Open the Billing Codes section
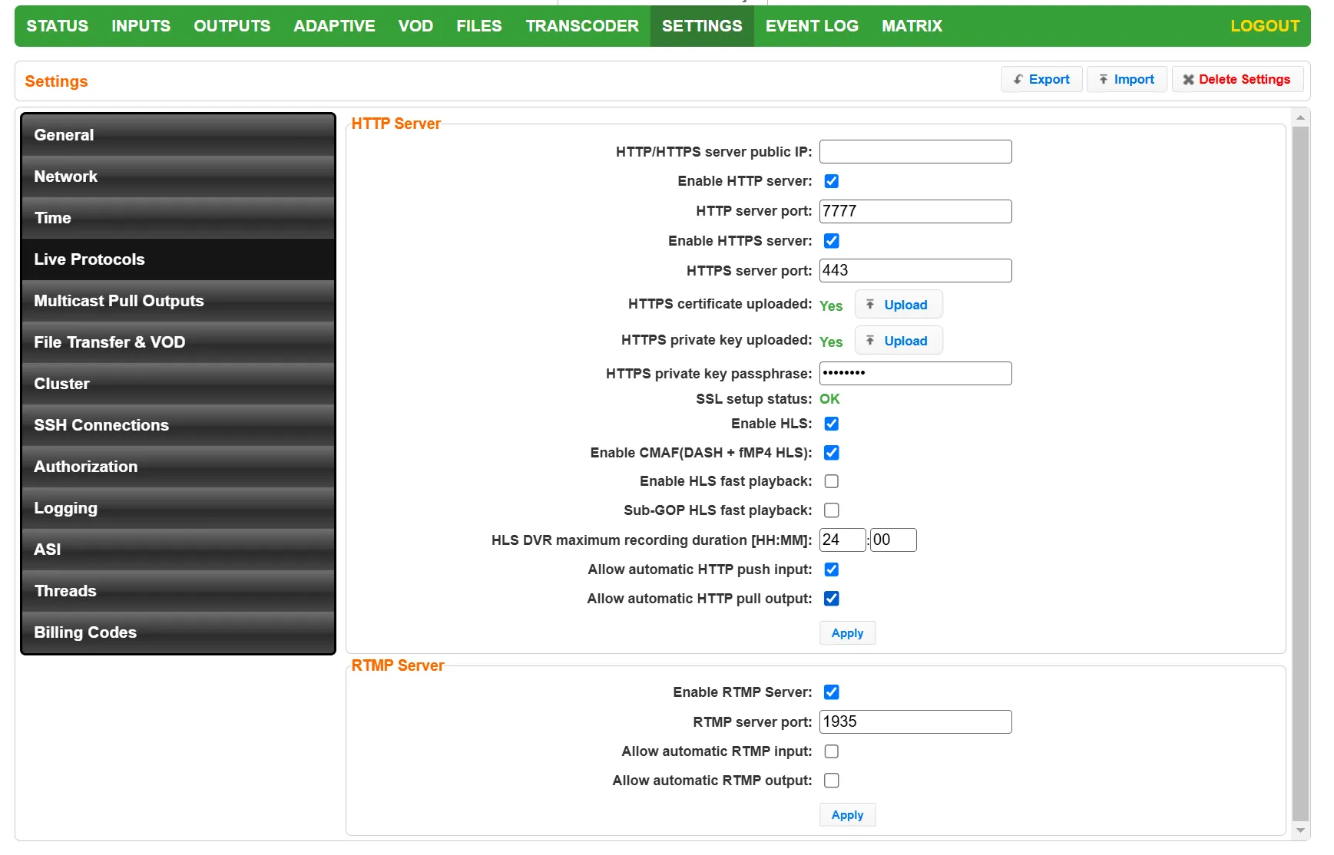 point(178,632)
